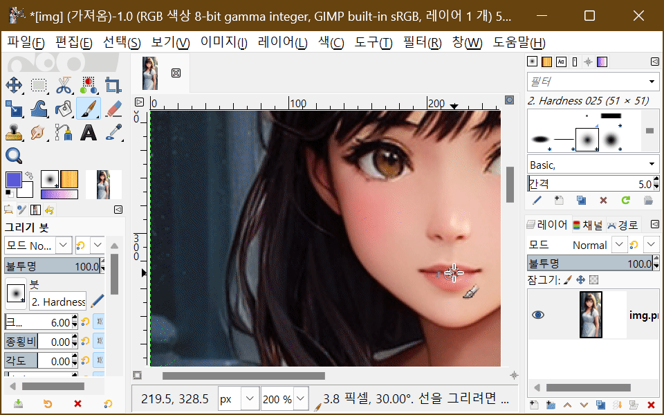Image resolution: width=664 pixels, height=415 pixels.
Task: Select the Unified Transform tool
Action: [14, 109]
